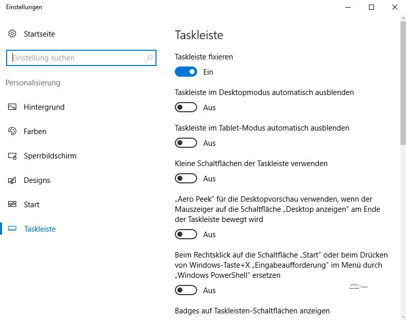Click the Taskleiste bar icon
The height and width of the screenshot is (320, 406).
point(12,229)
